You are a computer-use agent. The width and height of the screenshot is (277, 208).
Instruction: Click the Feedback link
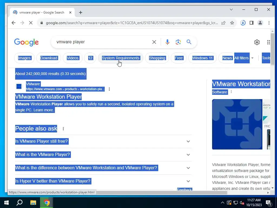point(184,189)
